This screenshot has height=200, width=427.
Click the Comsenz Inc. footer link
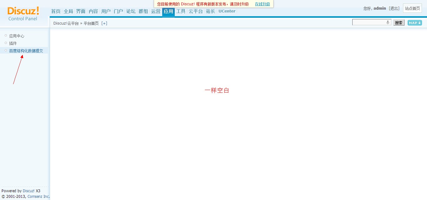point(38,196)
